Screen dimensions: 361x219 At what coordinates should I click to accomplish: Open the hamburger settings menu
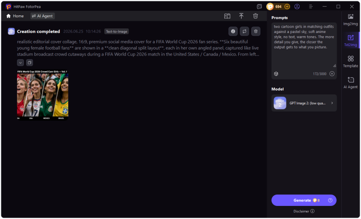pos(311,7)
